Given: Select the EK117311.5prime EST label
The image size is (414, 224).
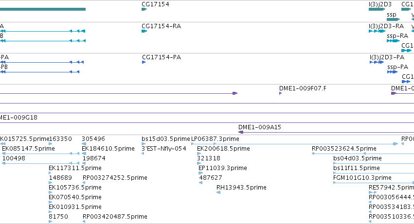Looking at the screenshot, I should click(75, 168).
